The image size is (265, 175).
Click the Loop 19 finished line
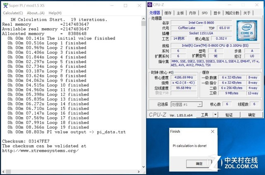pyautogui.click(x=48, y=127)
